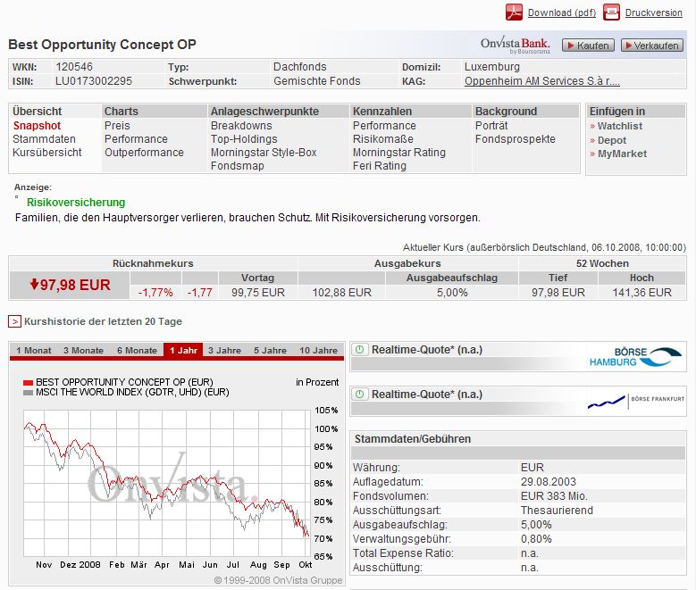This screenshot has height=590, width=696.
Task: Click the 97,98 EUR Rücknahmekurs value
Action: pyautogui.click(x=70, y=285)
